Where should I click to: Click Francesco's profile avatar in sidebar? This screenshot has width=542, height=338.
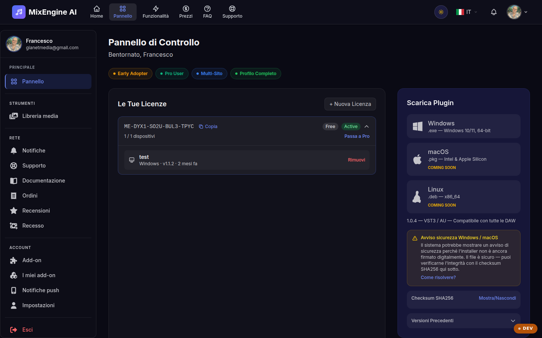tap(14, 44)
